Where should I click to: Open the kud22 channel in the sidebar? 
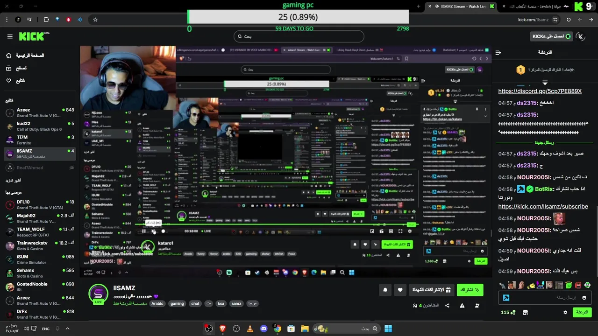(x=40, y=126)
